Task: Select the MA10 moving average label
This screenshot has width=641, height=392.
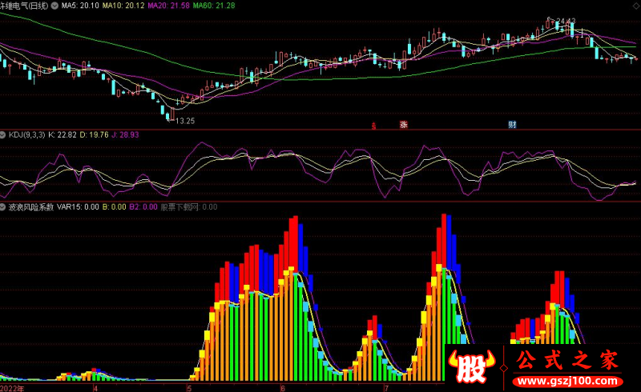Action: tap(124, 6)
